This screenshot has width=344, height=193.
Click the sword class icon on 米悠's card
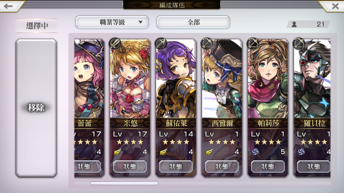point(115,43)
